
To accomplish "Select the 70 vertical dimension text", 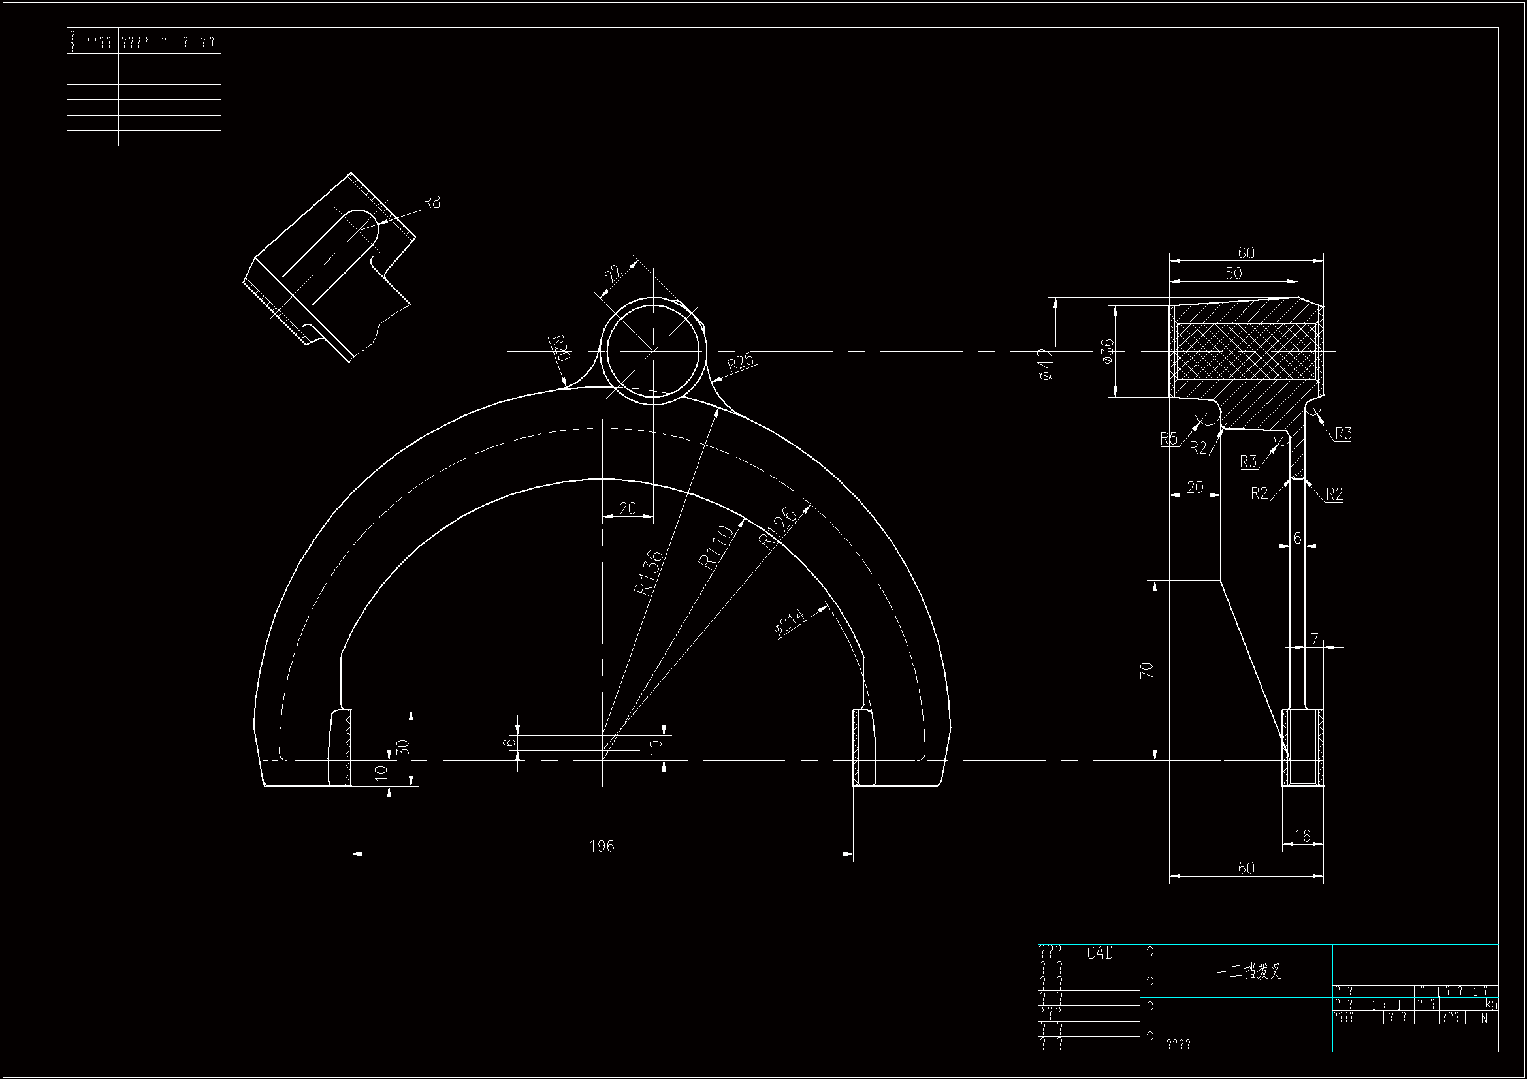I will click(x=1147, y=670).
